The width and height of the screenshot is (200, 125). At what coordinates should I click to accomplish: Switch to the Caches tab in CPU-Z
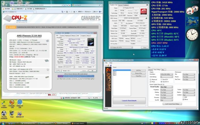click(x=62, y=36)
